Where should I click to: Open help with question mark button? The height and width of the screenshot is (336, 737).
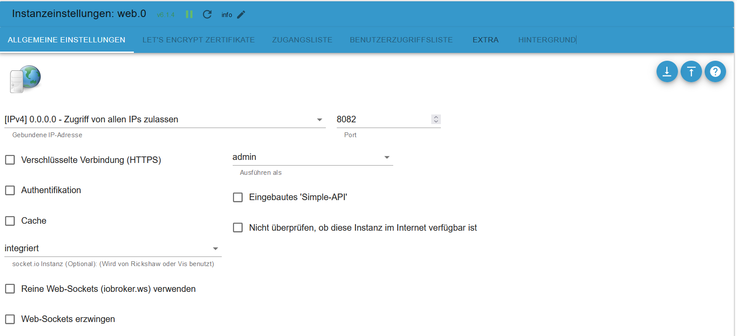tap(715, 71)
